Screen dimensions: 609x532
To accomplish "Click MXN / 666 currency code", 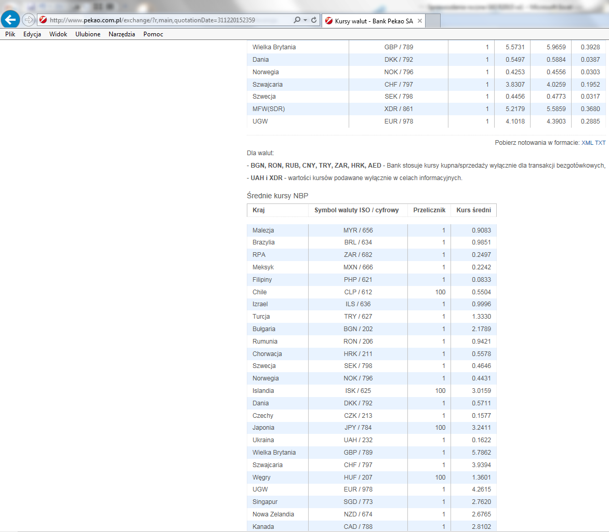I will [x=358, y=267].
